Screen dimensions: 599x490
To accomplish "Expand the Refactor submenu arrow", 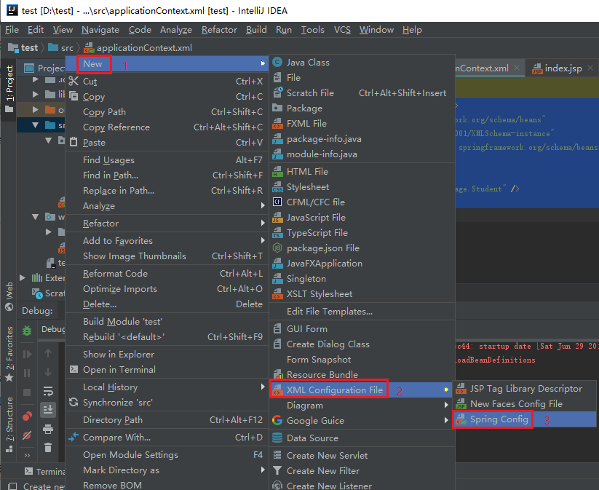I will click(x=263, y=223).
